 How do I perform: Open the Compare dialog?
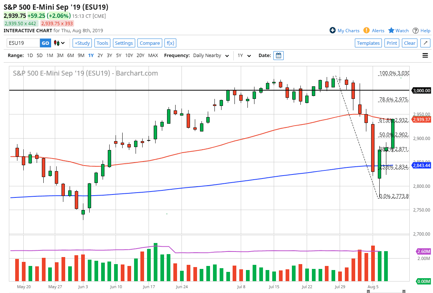click(x=150, y=43)
